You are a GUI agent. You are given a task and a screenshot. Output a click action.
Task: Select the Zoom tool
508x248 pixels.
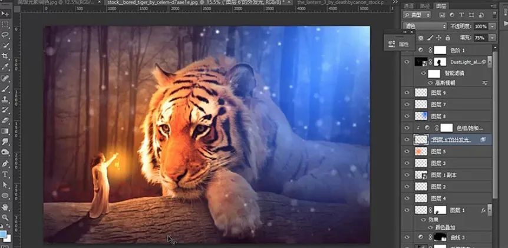5,217
